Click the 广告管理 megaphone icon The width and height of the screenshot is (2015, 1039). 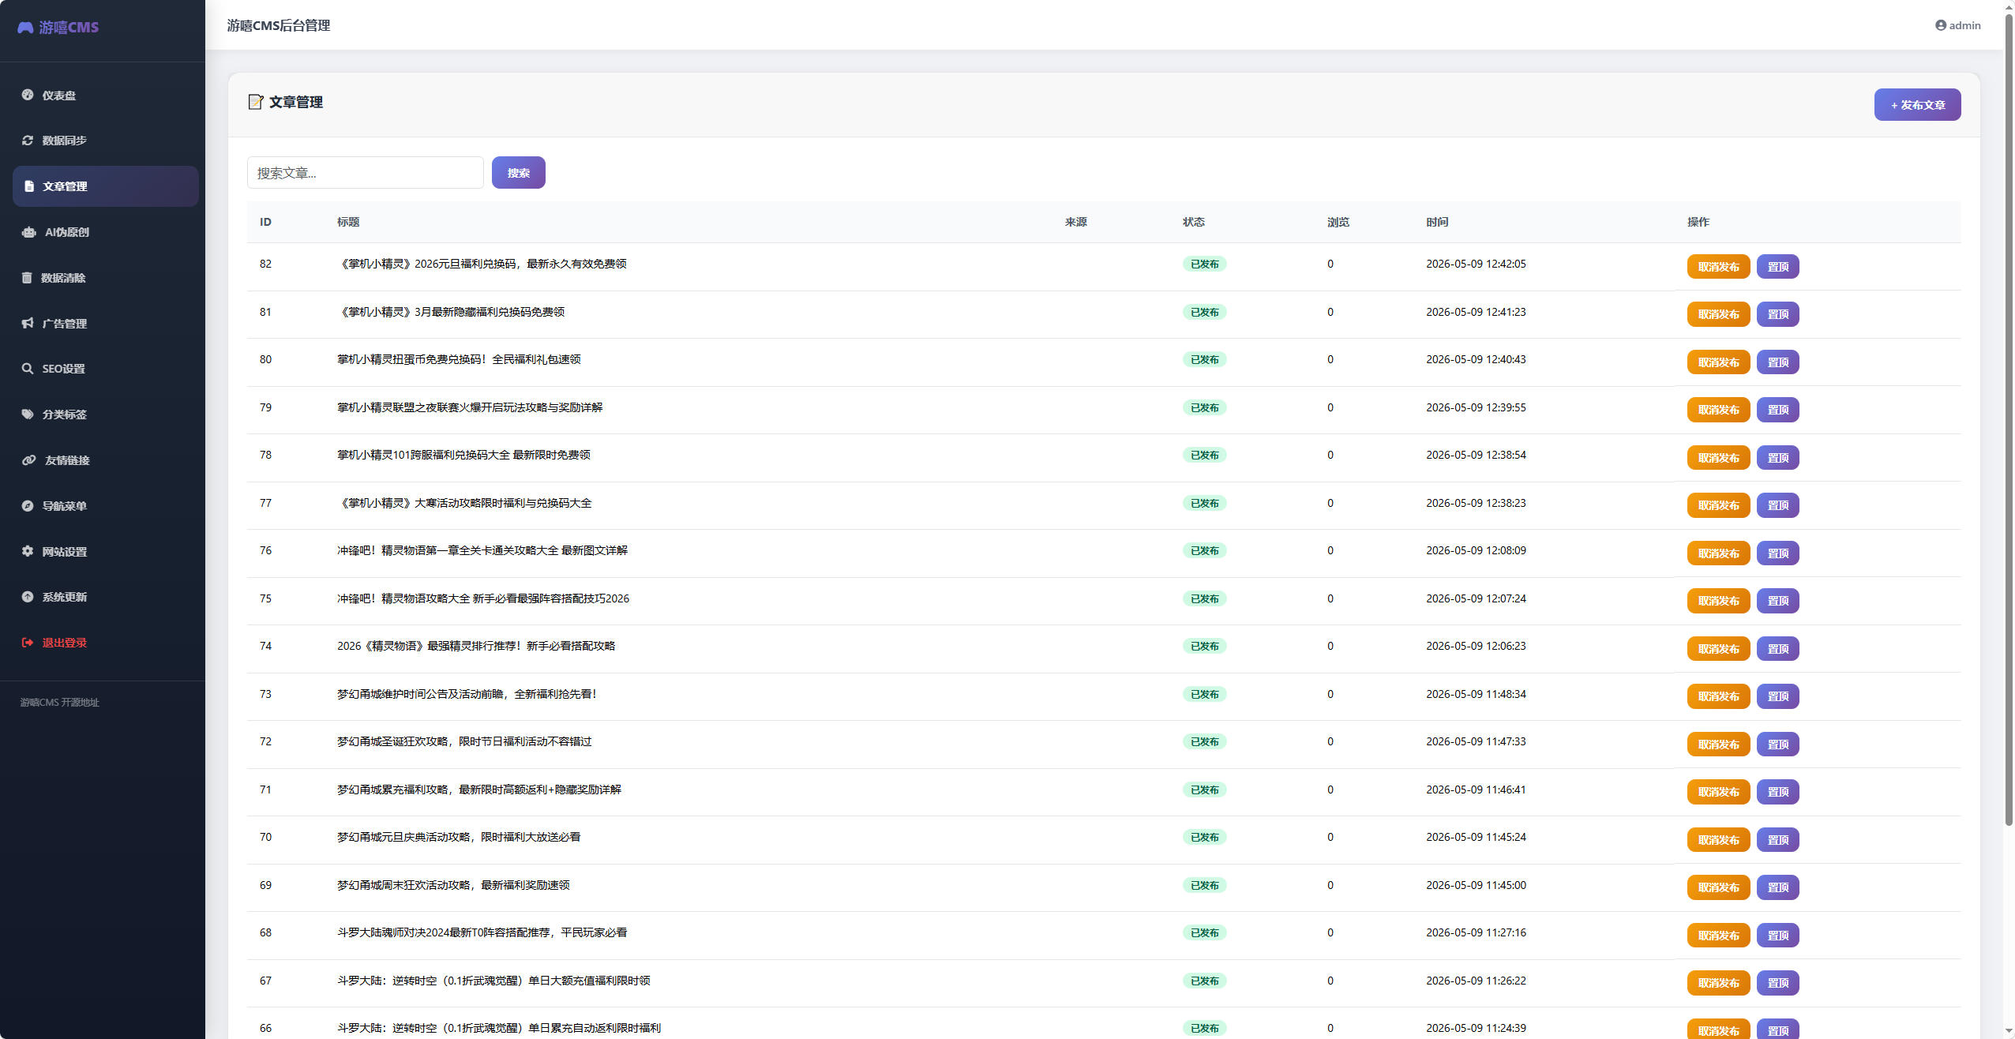click(28, 323)
